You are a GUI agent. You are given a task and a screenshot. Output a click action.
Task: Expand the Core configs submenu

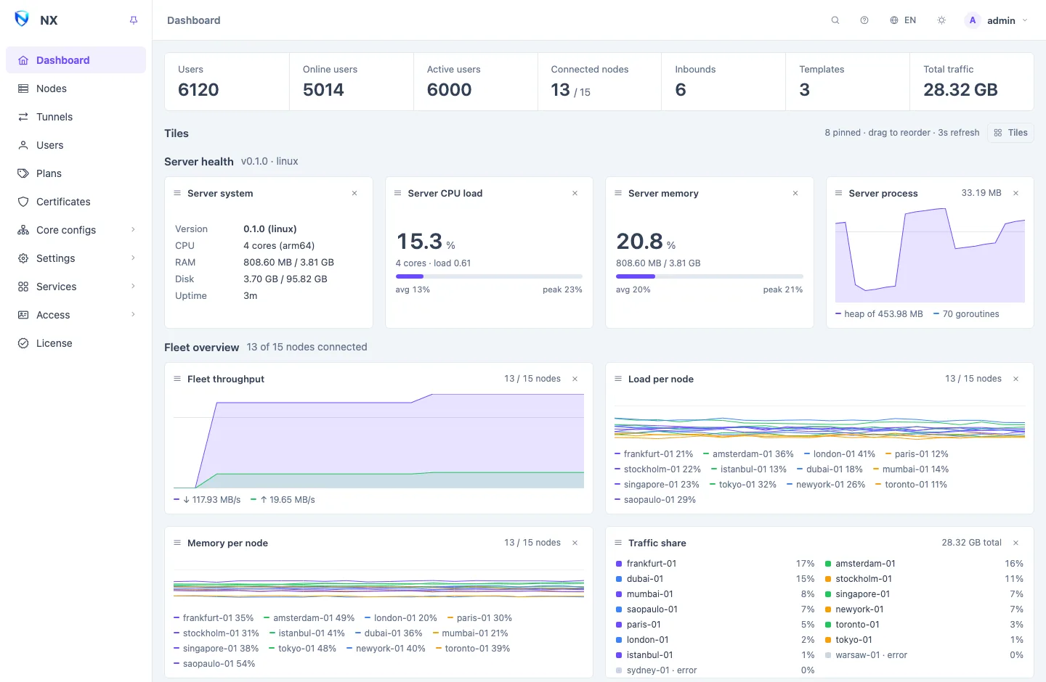point(76,230)
